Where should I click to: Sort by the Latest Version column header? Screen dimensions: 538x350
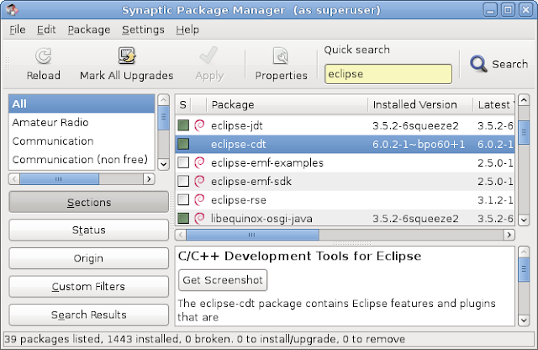494,104
